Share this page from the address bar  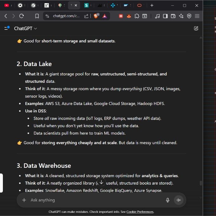[x=86, y=16]
